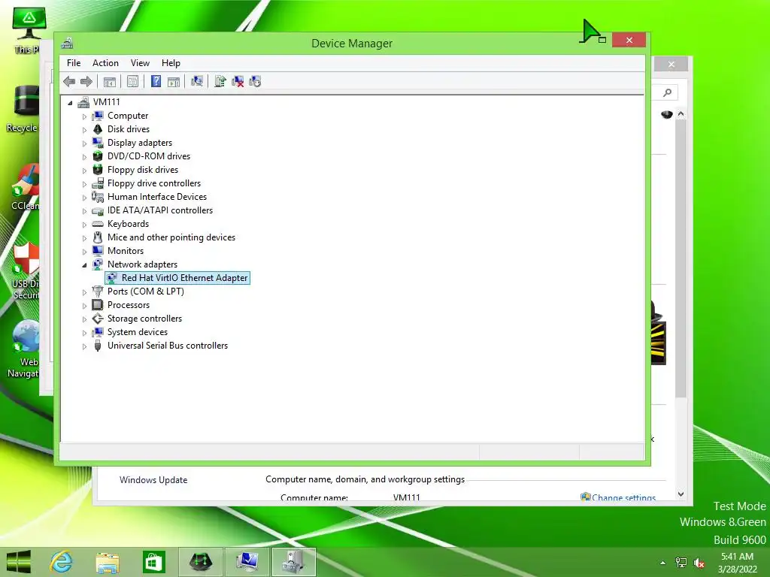Click the scroll-down arrow of the System window scrollbar
Screen dimensions: 770x577
[681, 494]
